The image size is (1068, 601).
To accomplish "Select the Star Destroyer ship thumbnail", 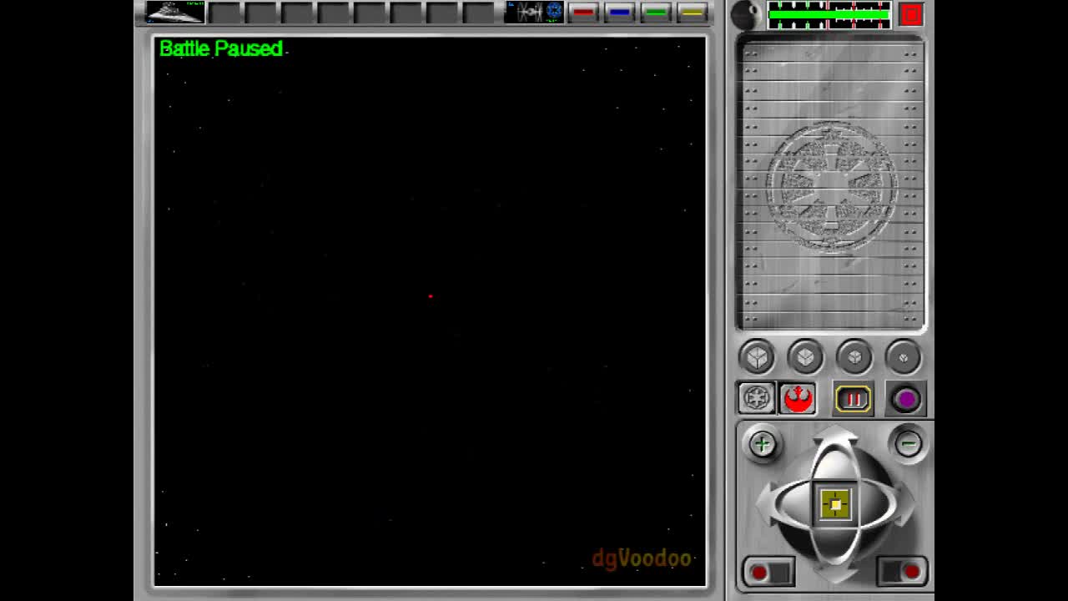I will coord(174,12).
